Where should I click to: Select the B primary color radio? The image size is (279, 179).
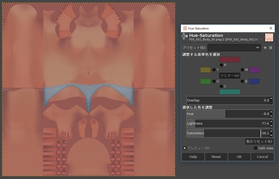point(242,81)
